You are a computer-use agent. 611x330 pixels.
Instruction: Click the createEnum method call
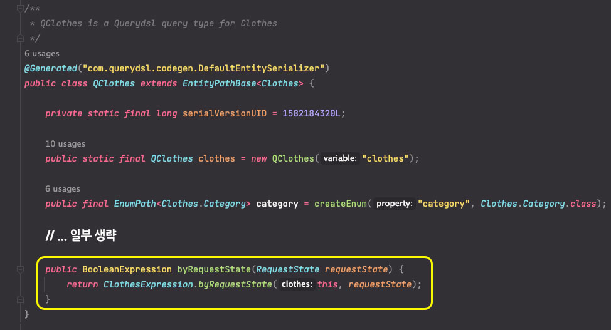(x=341, y=204)
